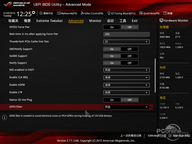Set GPIO3 Force Pwr to On
Viewport: 192px width, 144px height.
click(x=112, y=27)
